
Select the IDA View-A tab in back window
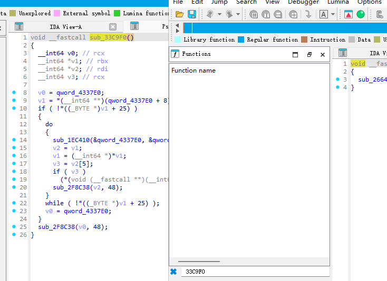click(66, 27)
